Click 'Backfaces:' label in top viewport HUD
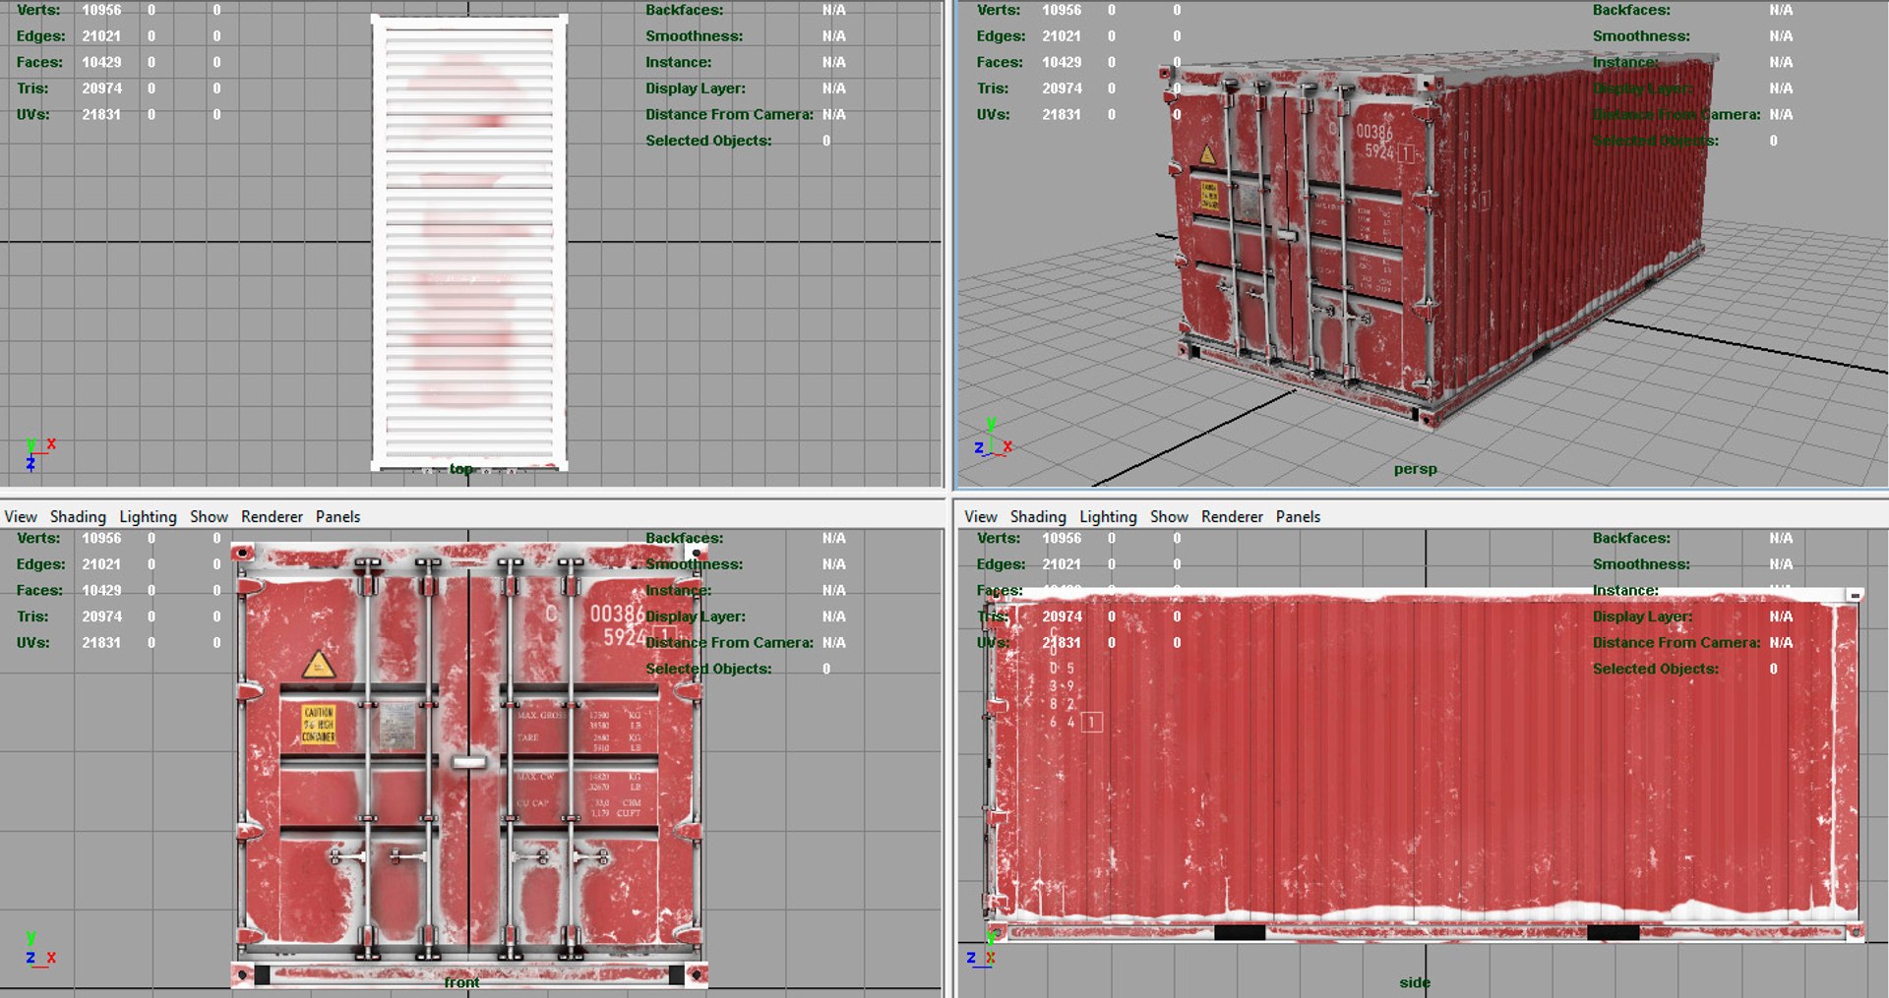Screen dimensions: 1889x998 685,10
